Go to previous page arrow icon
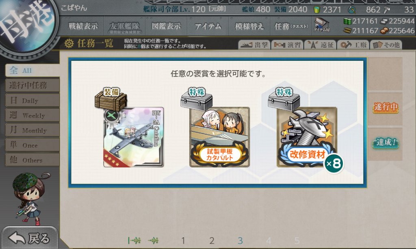The height and width of the screenshot is (249, 416). tap(153, 240)
